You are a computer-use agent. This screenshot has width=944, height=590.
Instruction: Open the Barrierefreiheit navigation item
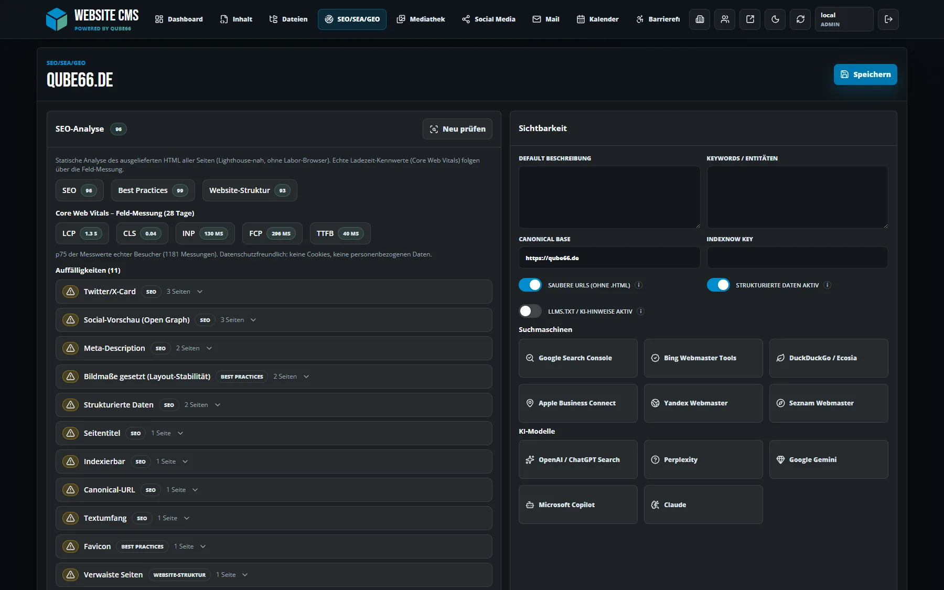point(657,19)
